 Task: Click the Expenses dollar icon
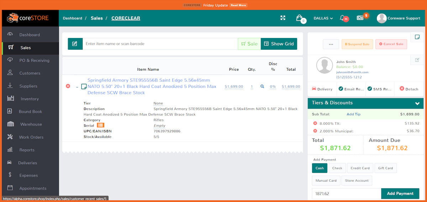click(10, 175)
